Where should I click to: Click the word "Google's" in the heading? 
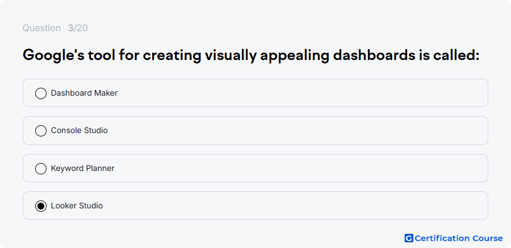click(52, 55)
